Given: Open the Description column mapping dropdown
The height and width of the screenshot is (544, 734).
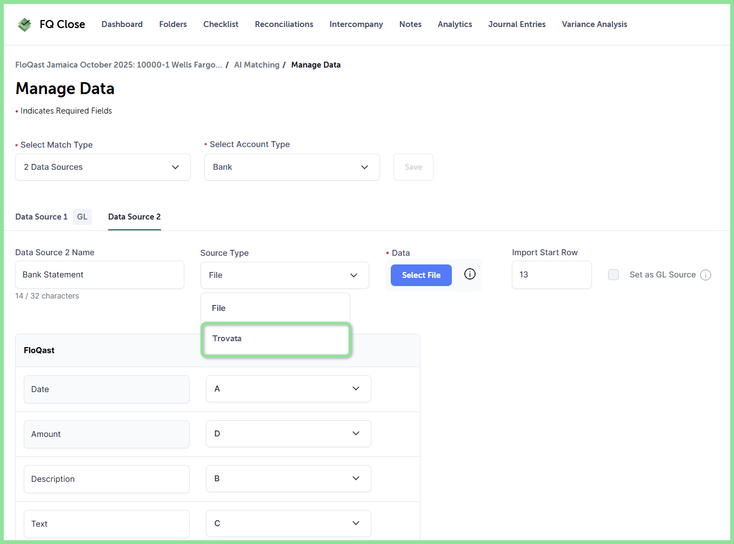Looking at the screenshot, I should click(x=289, y=479).
